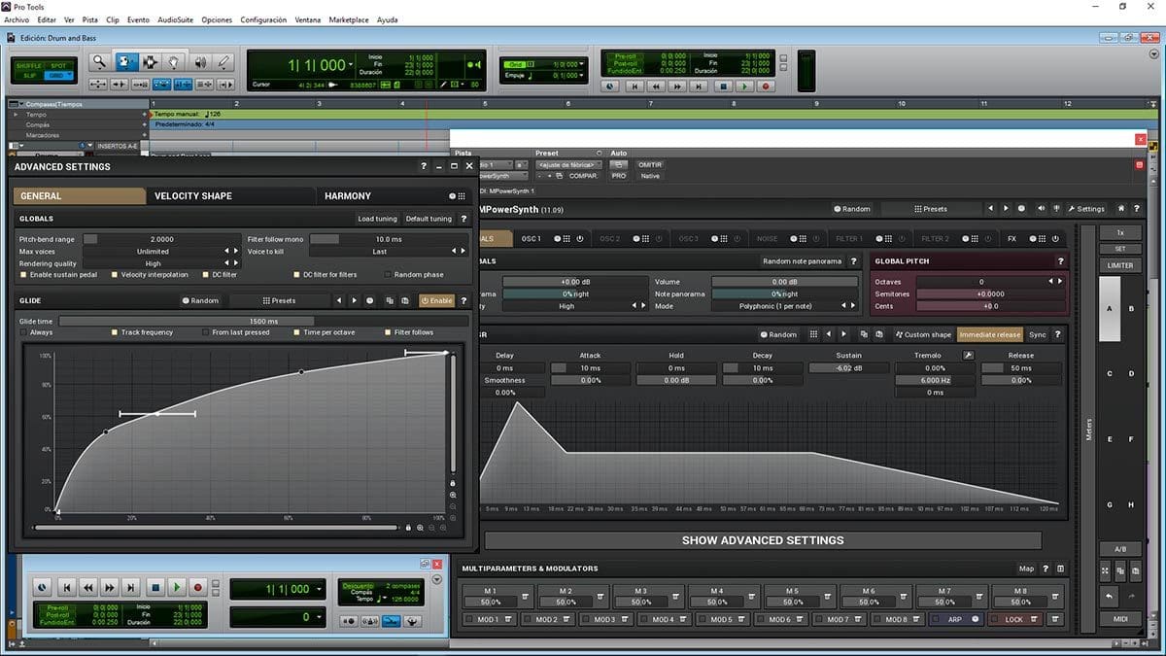Toggle the OSC 1 power icon

click(x=580, y=239)
